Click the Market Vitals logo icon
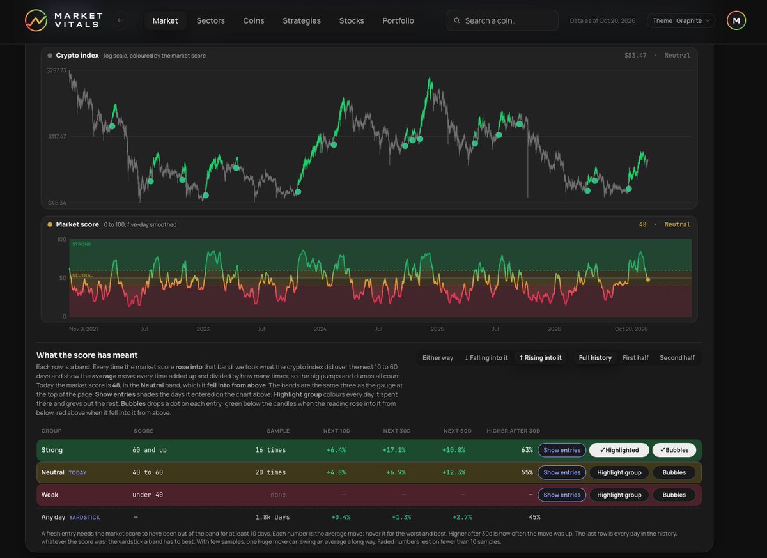Screen dimensions: 767x558 click(36, 20)
